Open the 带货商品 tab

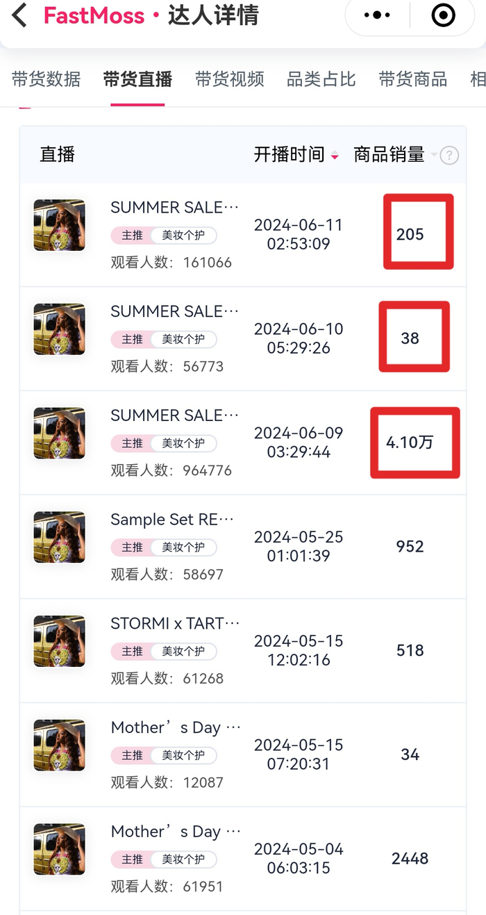[x=412, y=79]
